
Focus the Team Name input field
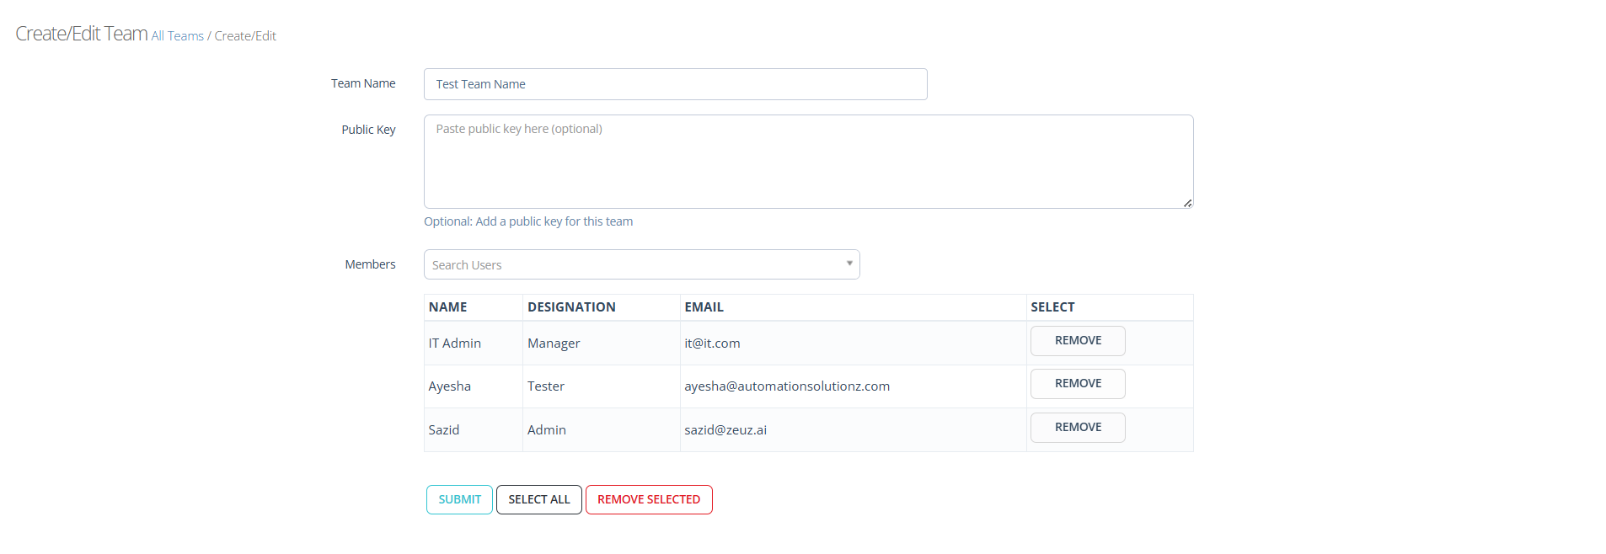(x=675, y=84)
